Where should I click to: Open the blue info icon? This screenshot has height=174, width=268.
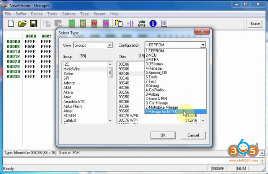pyautogui.click(x=153, y=23)
